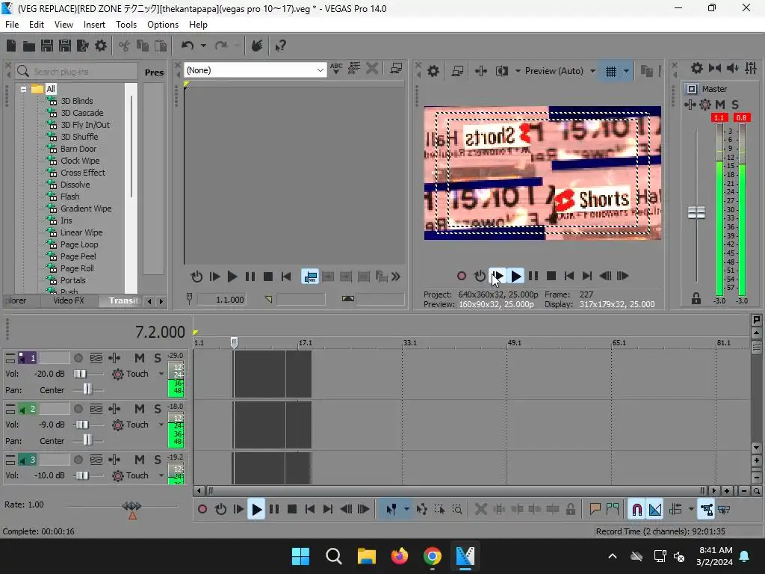The height and width of the screenshot is (574, 765).
Task: Open track 3 Touch automation mode dropdown
Action: (x=161, y=475)
